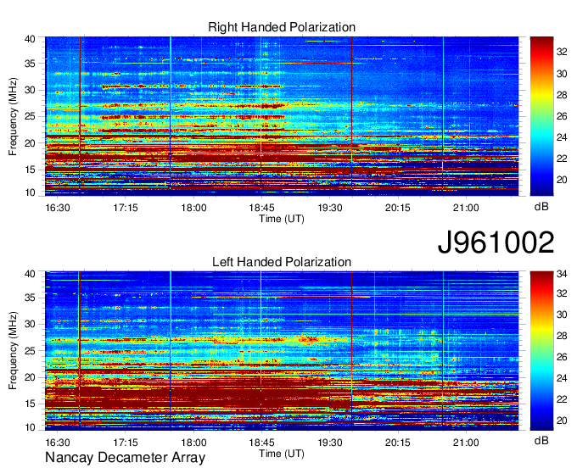Click the Right Handed plot's dB colorbar

pyautogui.click(x=541, y=116)
